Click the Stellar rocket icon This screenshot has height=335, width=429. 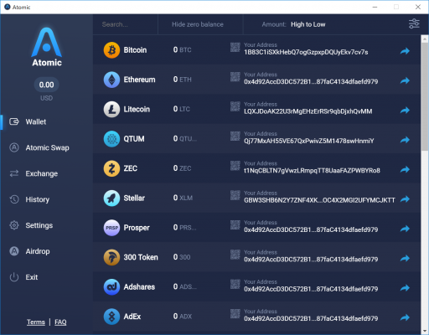(111, 198)
